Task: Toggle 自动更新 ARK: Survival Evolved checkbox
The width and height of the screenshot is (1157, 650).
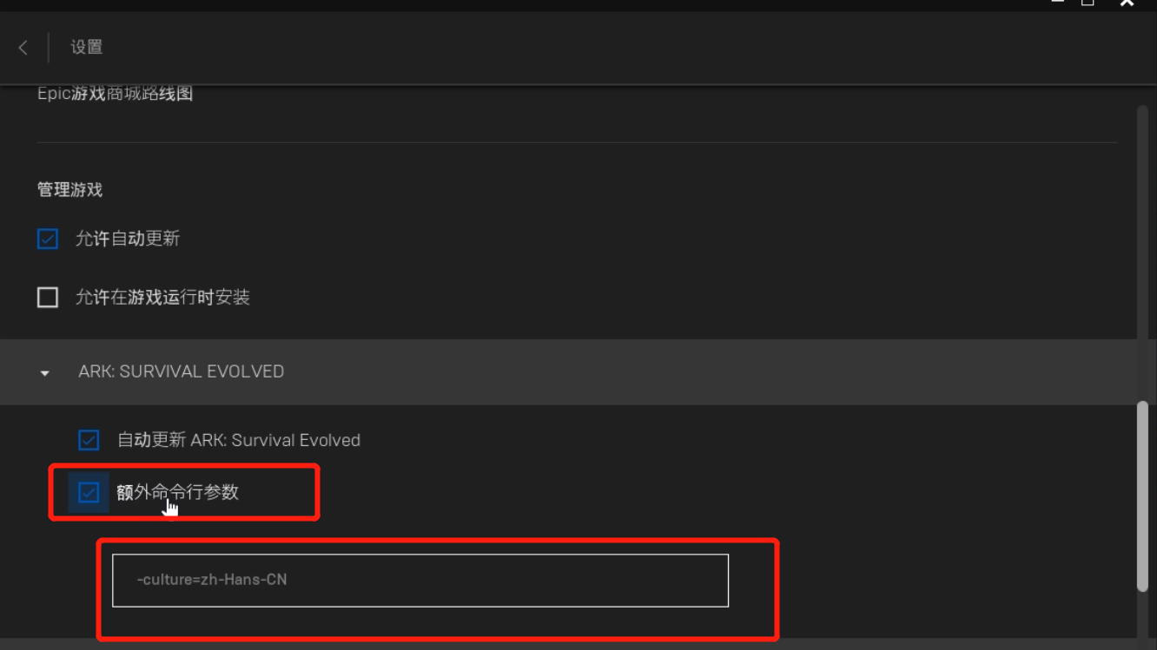Action: tap(89, 440)
